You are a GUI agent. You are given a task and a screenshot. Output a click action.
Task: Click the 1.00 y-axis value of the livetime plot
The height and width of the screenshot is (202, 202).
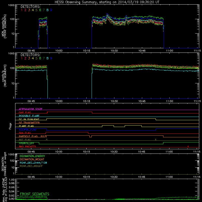(x=12, y=180)
